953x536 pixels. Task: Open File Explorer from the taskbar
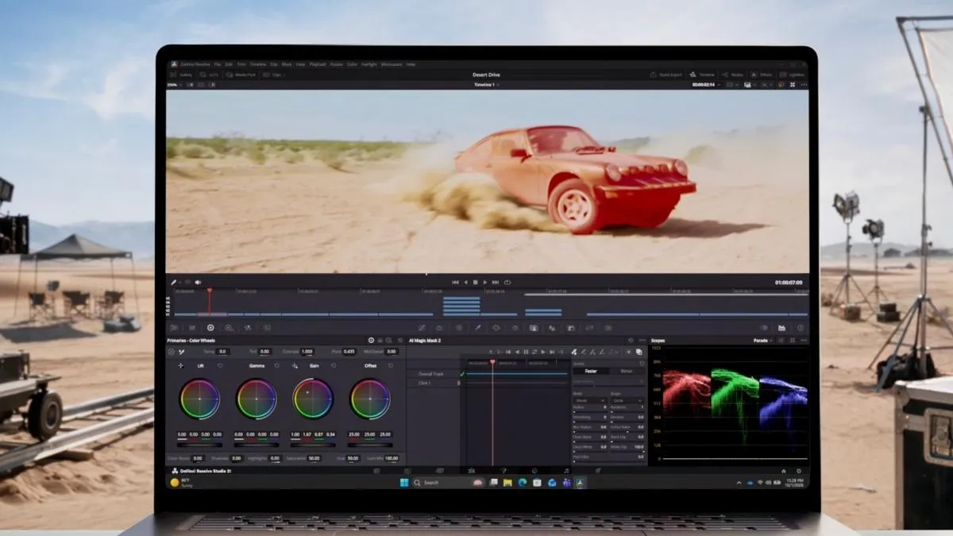[x=507, y=483]
